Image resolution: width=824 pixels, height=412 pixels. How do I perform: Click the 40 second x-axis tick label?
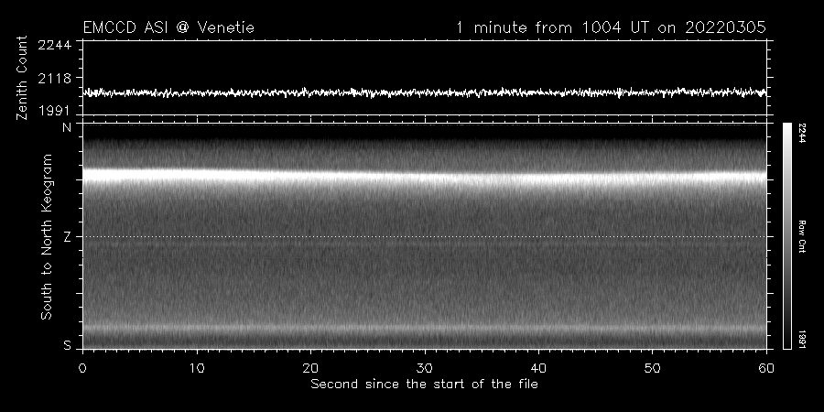(538, 368)
